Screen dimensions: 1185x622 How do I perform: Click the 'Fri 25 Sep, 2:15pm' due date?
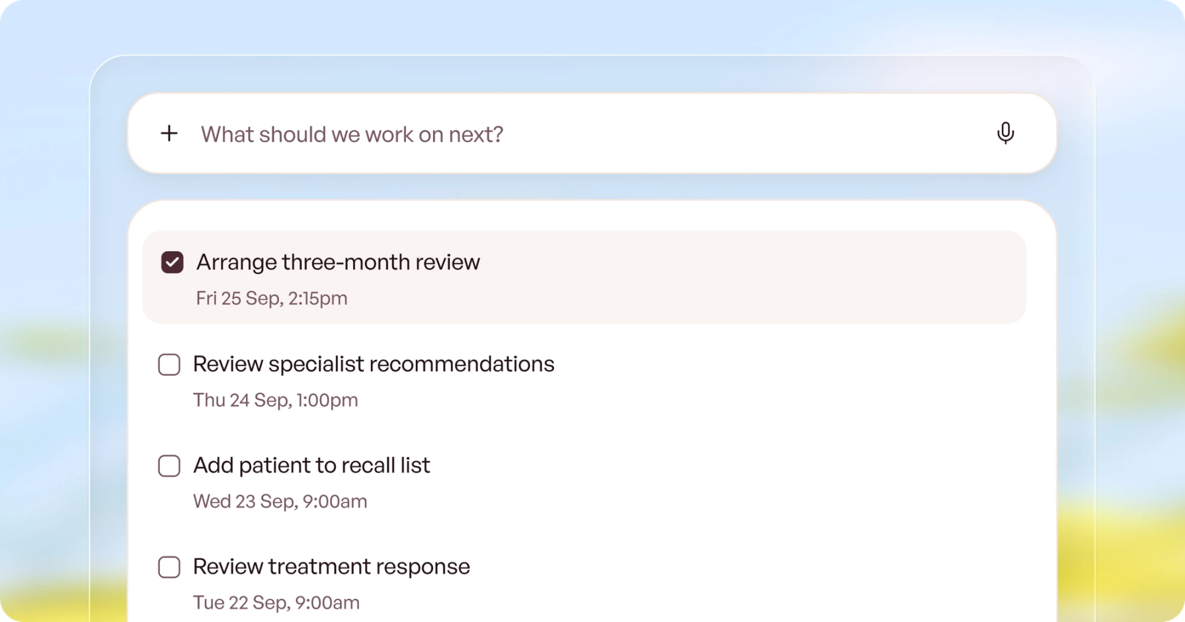click(x=272, y=298)
